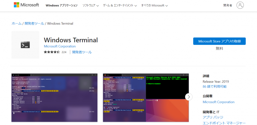Screen dimensions: 257x125
Task: Open 開発者ツール category link beside the rating
Action: pos(82,52)
